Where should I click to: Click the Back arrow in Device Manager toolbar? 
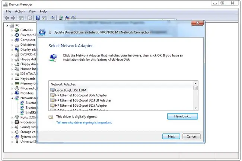[x=7, y=18]
